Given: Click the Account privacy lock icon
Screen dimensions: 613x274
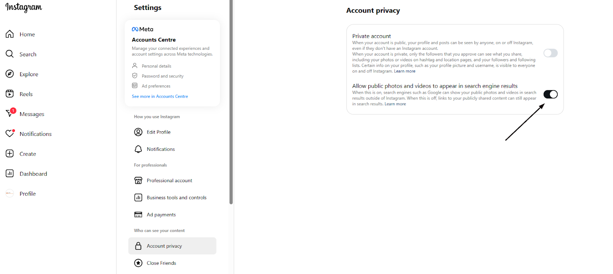Looking at the screenshot, I should click(138, 246).
